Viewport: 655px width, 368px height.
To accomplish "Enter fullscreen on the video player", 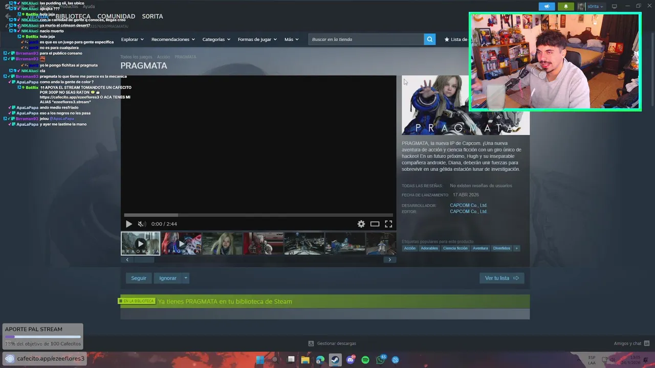I will click(x=388, y=224).
